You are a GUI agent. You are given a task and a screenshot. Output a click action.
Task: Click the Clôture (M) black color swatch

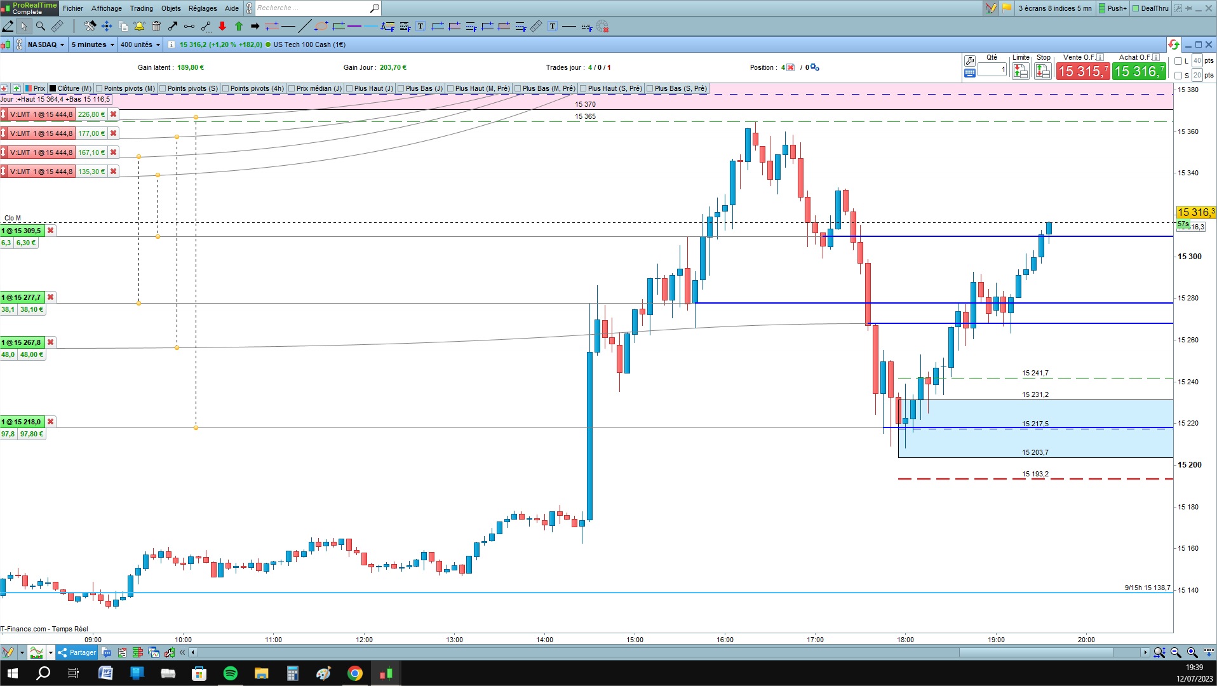(x=53, y=88)
